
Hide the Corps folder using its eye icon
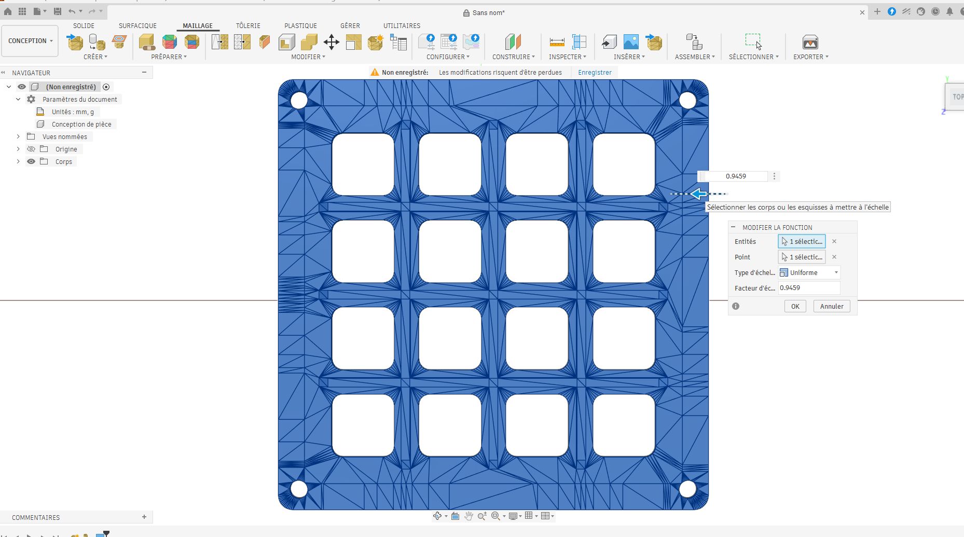(x=31, y=161)
